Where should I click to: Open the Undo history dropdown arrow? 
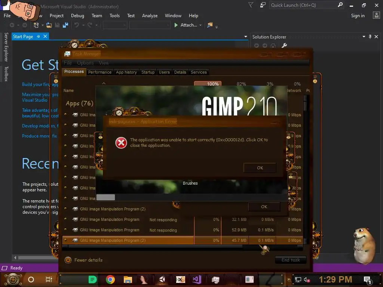(x=83, y=25)
